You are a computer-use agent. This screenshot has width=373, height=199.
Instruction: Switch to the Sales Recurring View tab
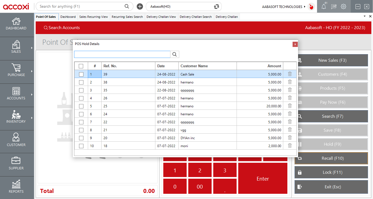(x=94, y=17)
